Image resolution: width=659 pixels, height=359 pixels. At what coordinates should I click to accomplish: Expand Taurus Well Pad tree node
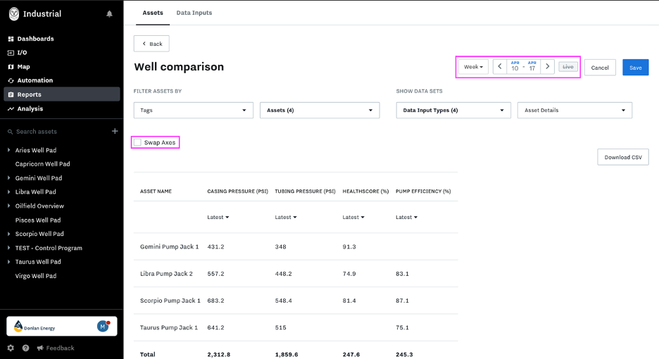coord(9,261)
